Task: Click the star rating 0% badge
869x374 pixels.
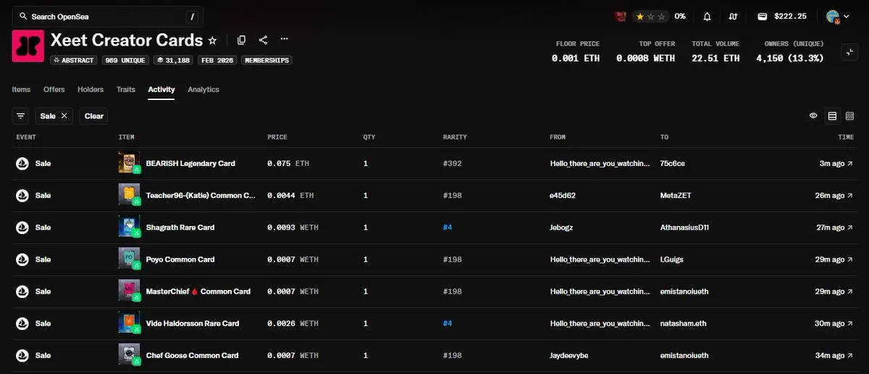Action: pos(660,16)
